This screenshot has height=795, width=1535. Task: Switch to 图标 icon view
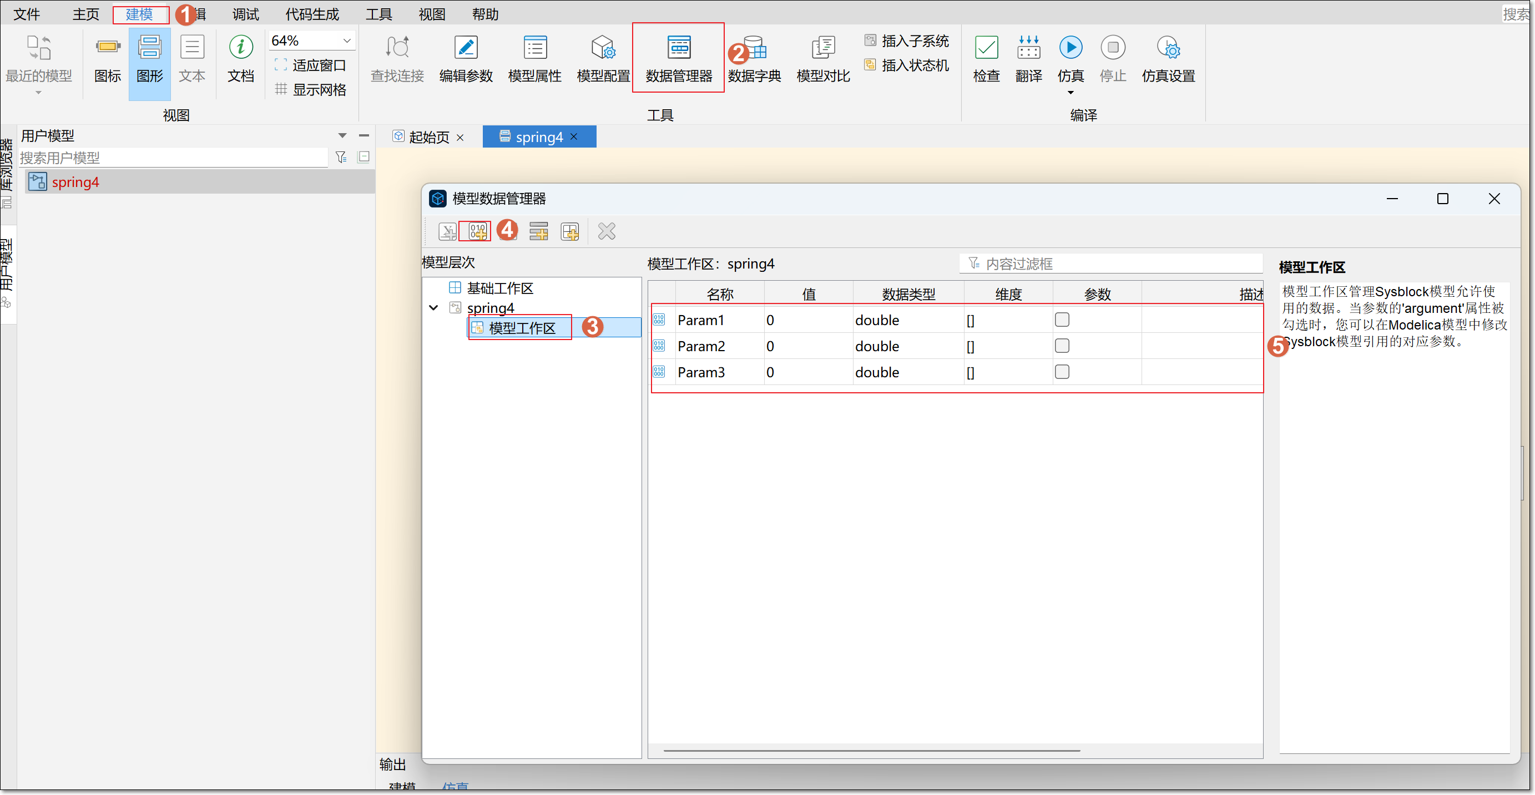[x=107, y=58]
